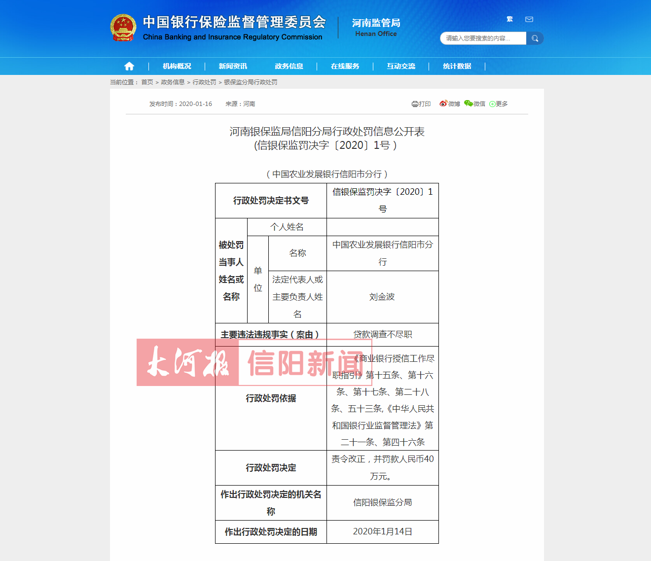
Task: Click the subtitle (信银保监罚决字〔2020〕1号)
Action: pos(325,145)
